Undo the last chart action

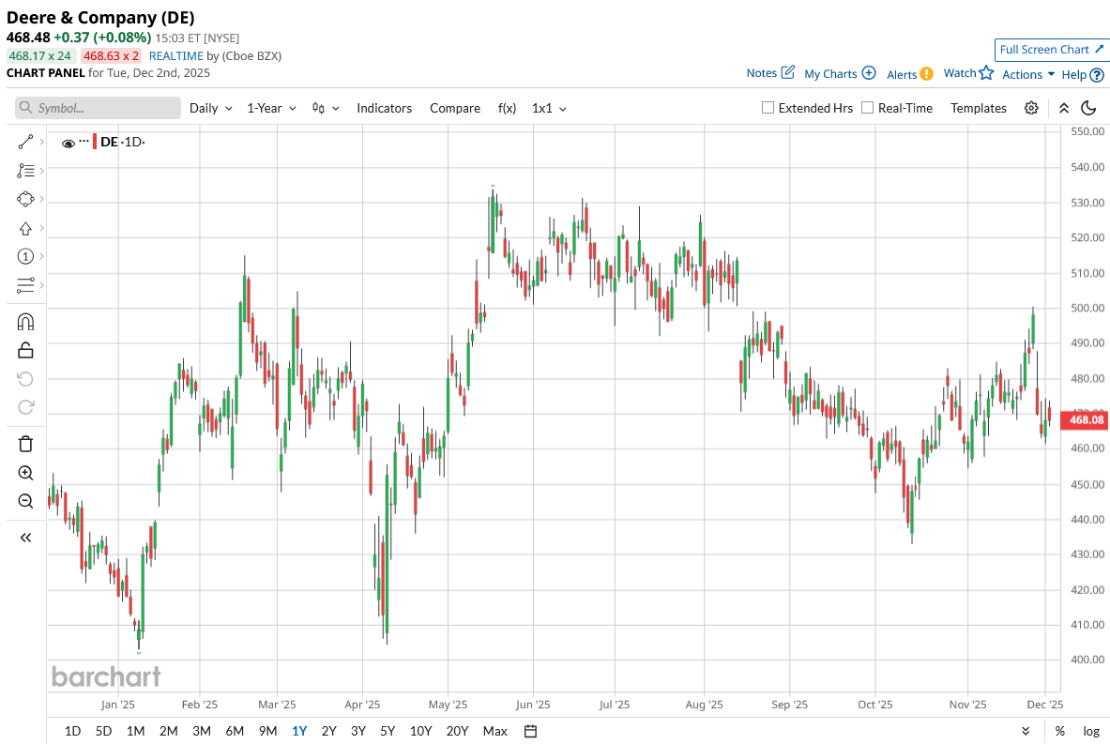pyautogui.click(x=25, y=379)
